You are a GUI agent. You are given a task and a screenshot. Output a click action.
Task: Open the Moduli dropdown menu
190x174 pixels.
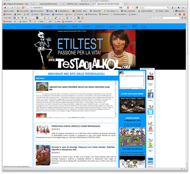click(x=36, y=14)
